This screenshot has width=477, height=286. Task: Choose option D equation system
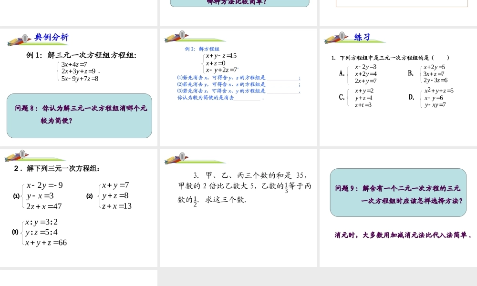[437, 98]
